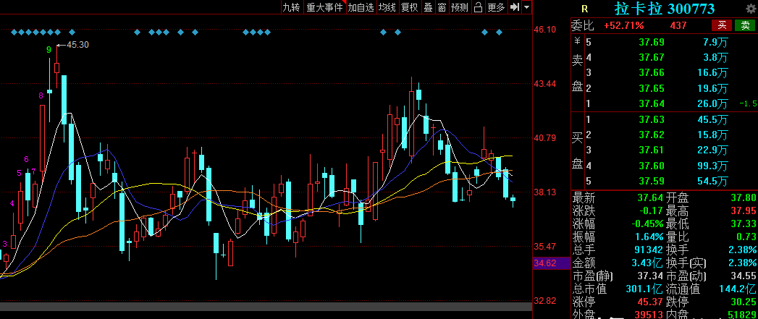Open the 更多 more options menu
This screenshot has height=319, width=758.
[496, 7]
